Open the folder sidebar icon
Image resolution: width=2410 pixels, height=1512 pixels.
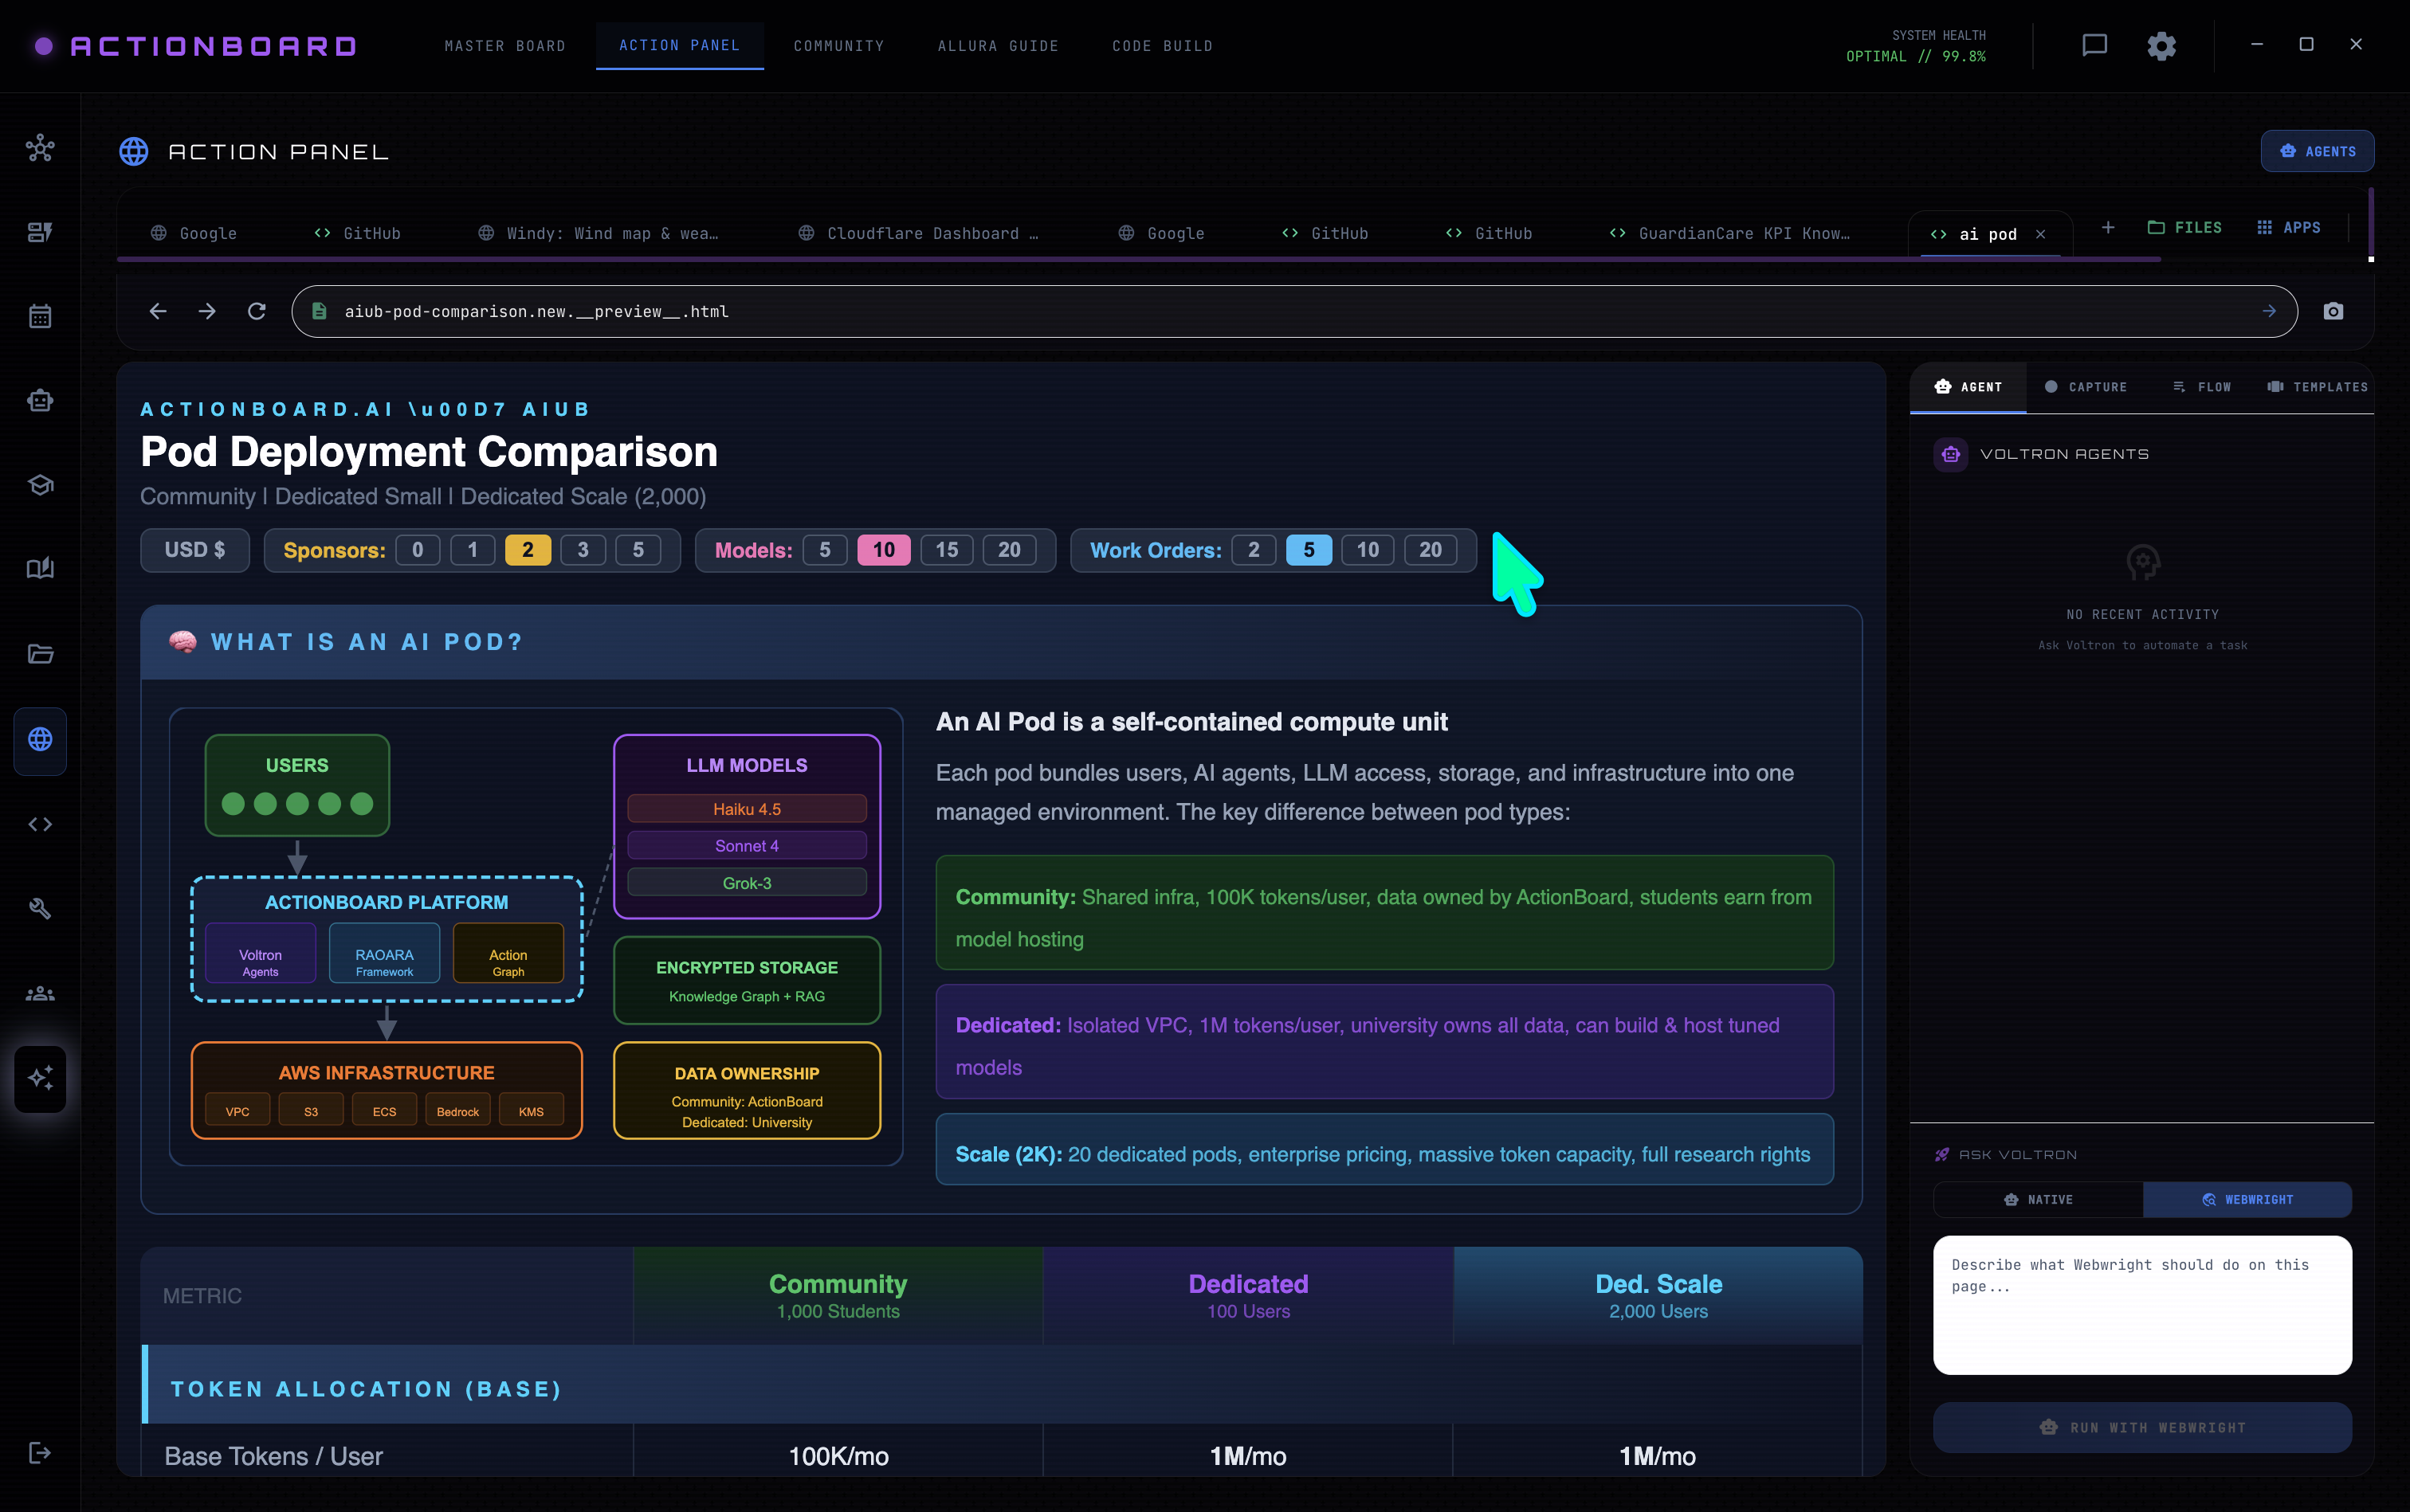[x=40, y=654]
